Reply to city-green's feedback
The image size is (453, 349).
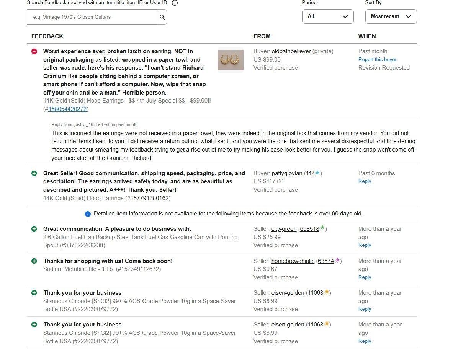[365, 245]
